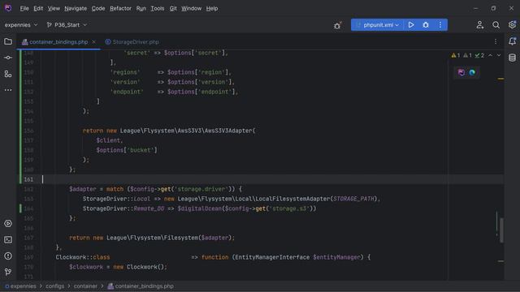
Task: Open IDE settings gear
Action: pyautogui.click(x=512, y=25)
